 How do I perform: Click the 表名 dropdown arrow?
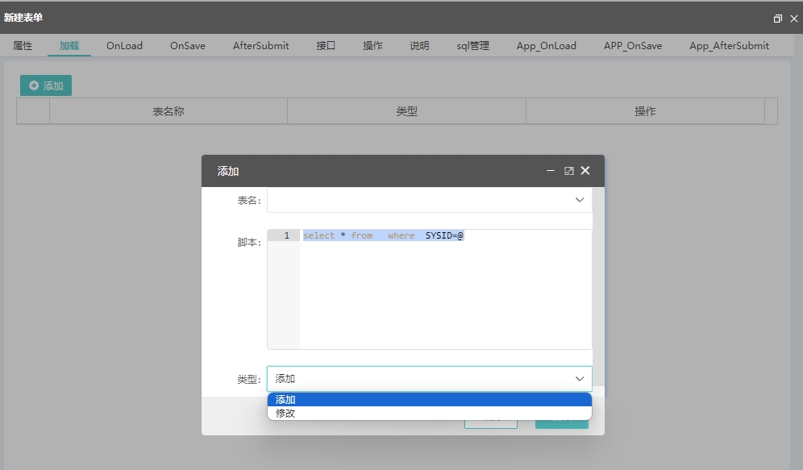(580, 200)
